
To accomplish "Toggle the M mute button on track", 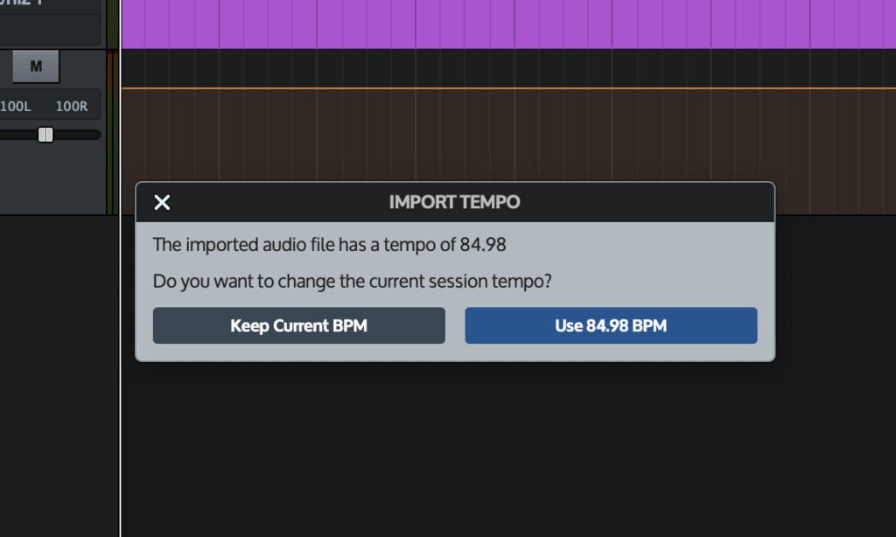I will 36,66.
